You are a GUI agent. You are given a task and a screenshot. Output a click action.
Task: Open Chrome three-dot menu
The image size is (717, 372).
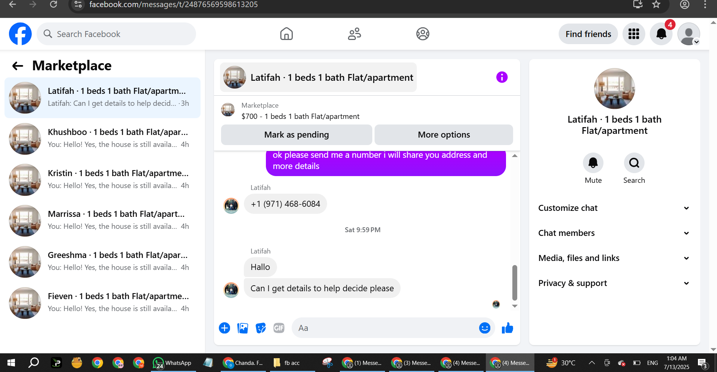point(705,4)
